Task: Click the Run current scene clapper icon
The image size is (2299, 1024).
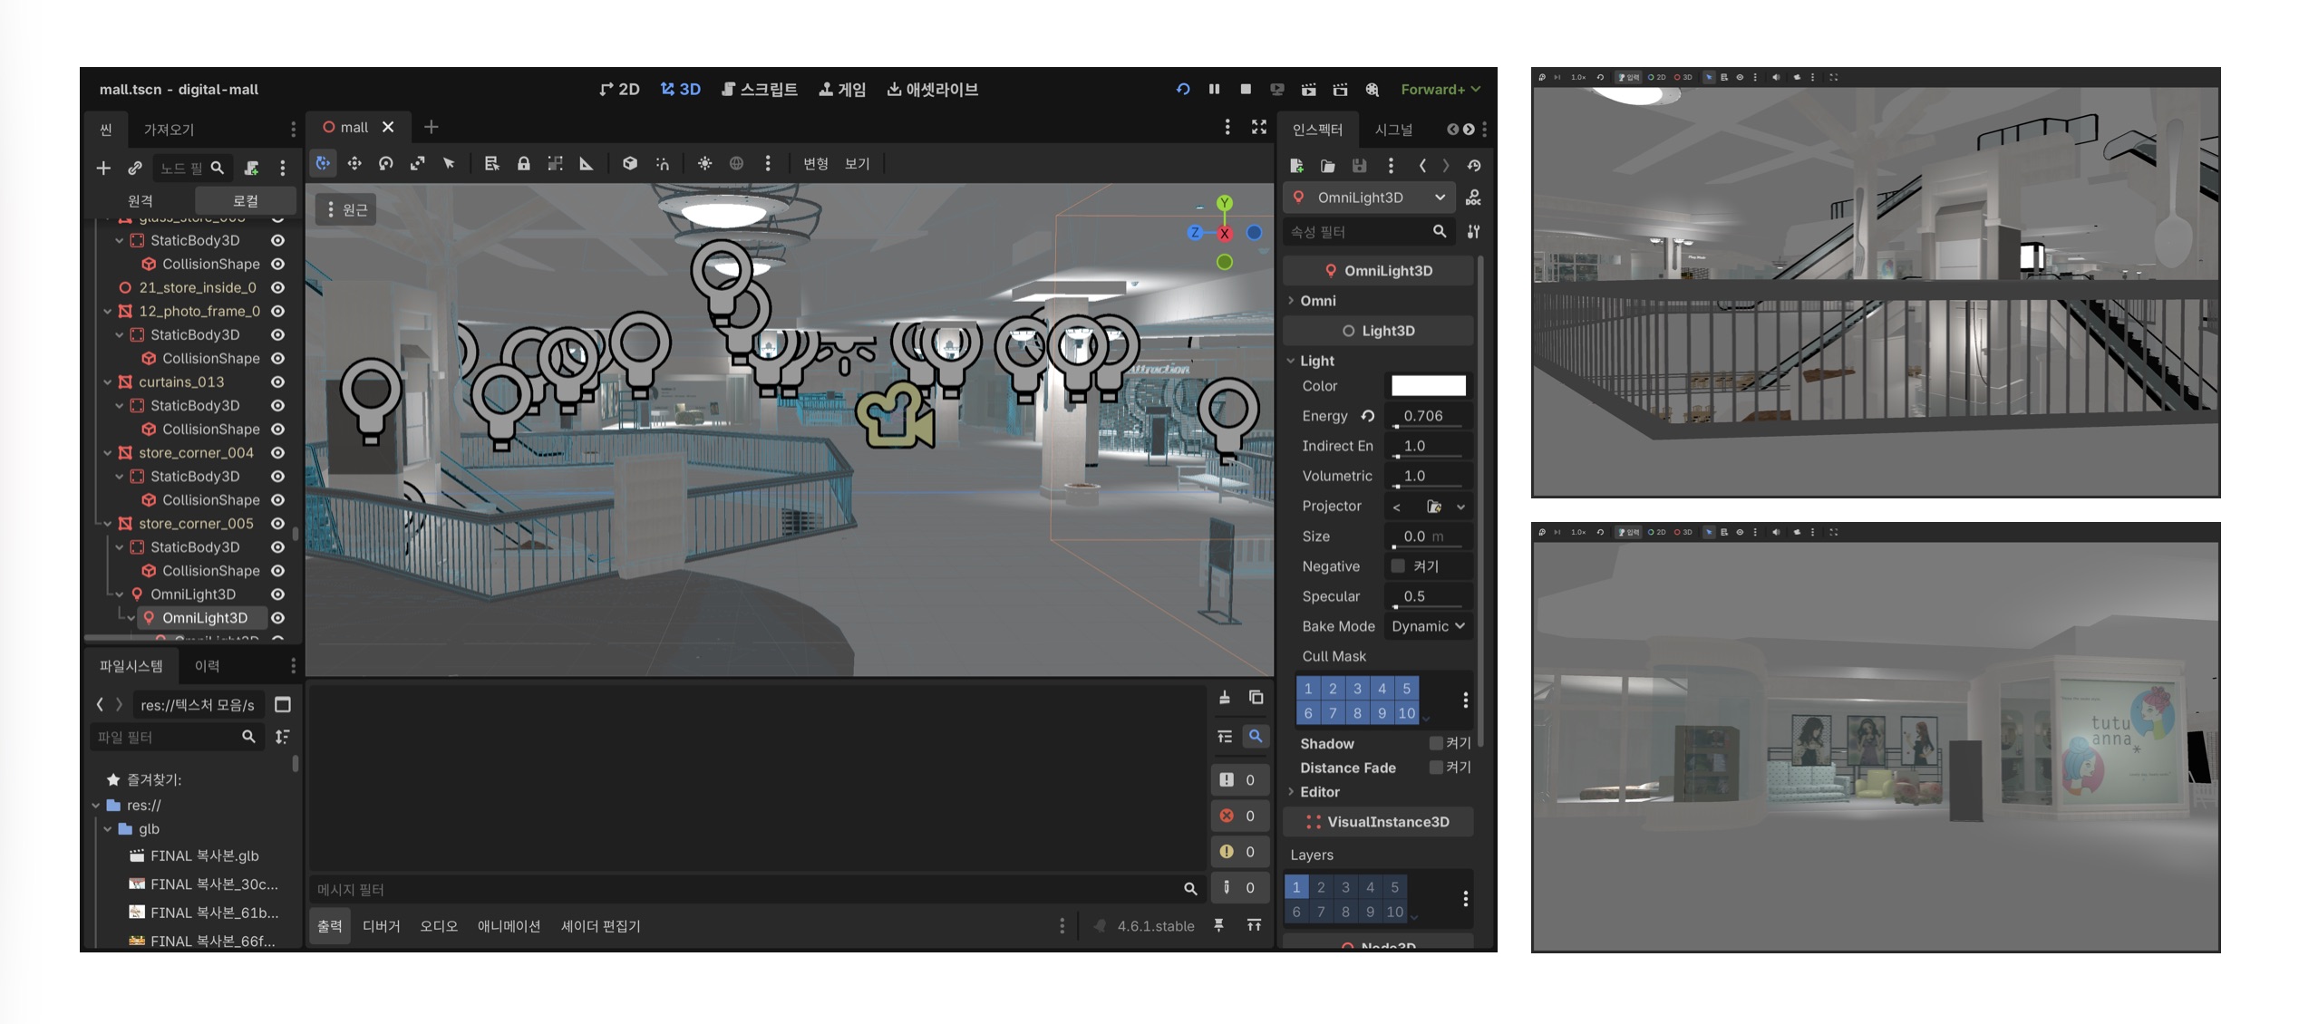Action: (x=1308, y=89)
